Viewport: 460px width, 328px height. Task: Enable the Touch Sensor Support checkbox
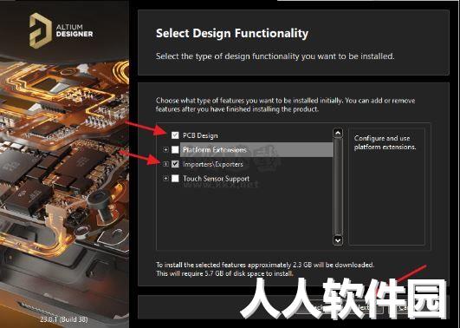[175, 179]
